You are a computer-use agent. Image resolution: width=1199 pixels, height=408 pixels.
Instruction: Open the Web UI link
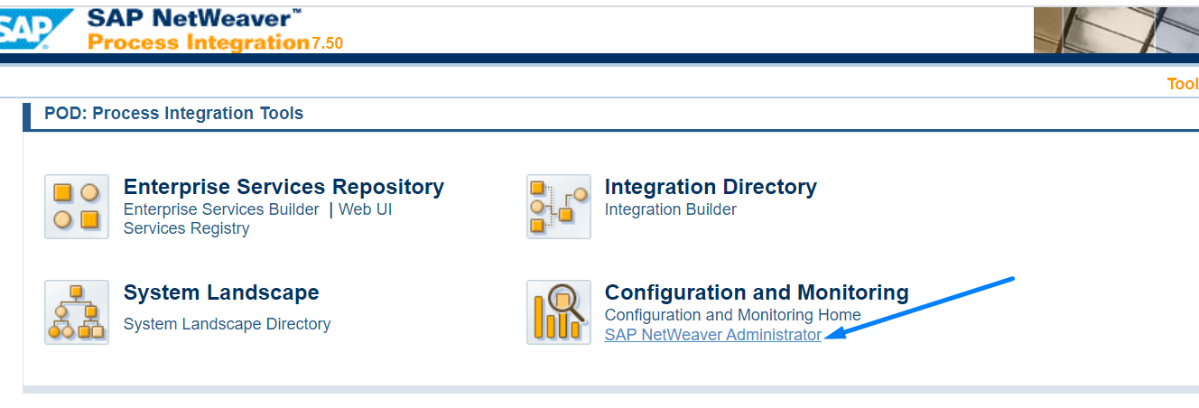coord(365,209)
